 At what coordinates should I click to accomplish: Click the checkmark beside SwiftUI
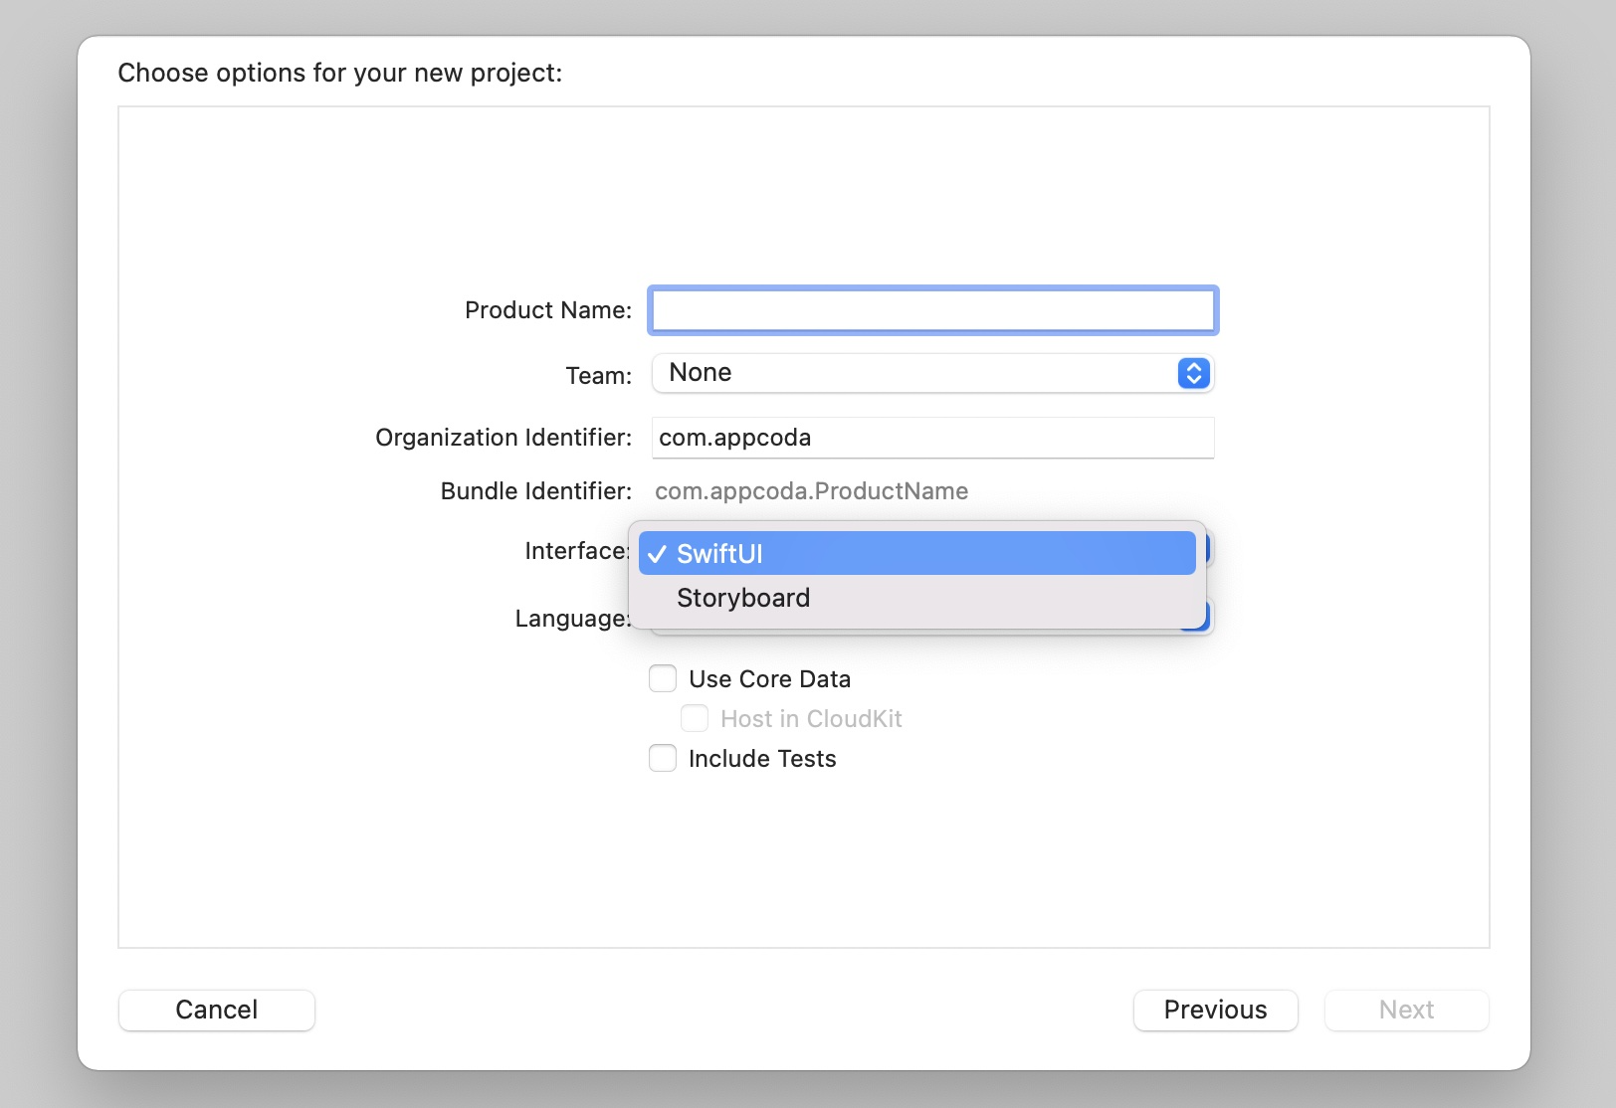click(x=658, y=554)
